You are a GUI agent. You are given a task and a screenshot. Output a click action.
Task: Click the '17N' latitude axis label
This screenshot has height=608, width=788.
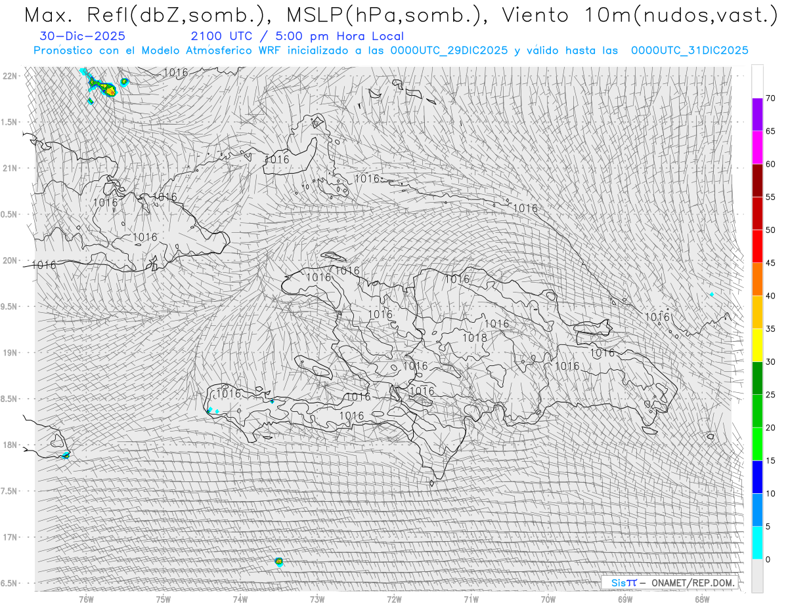[9, 537]
